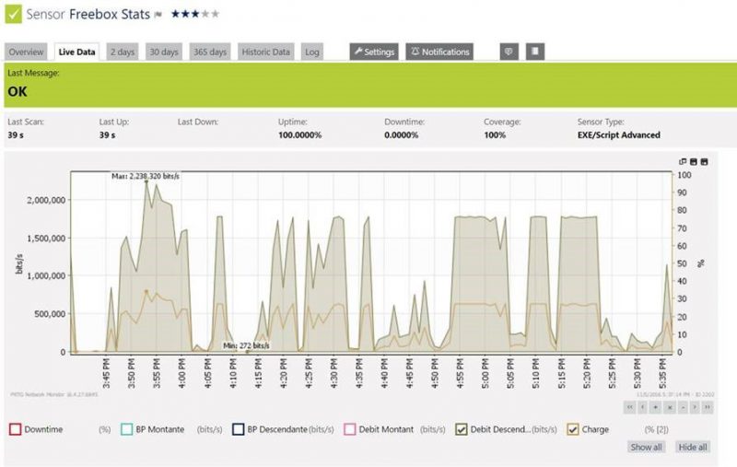Move graph forward with > button
Screen dimensions: 737x467
695,407
